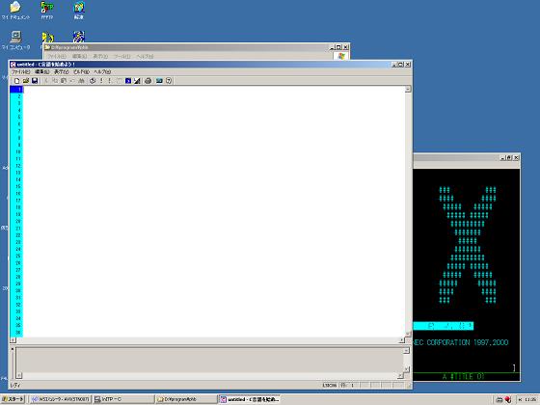
Task: Click editor horizontal scrollbar left arrow
Action: pyautogui.click(x=13, y=340)
